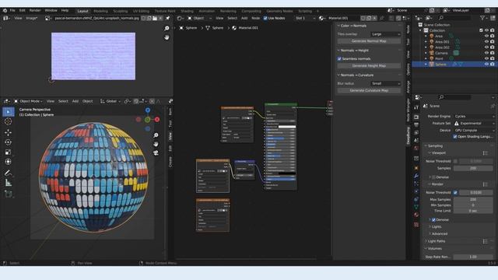Open the Modifiers wrench properties tab

[x=416, y=176]
